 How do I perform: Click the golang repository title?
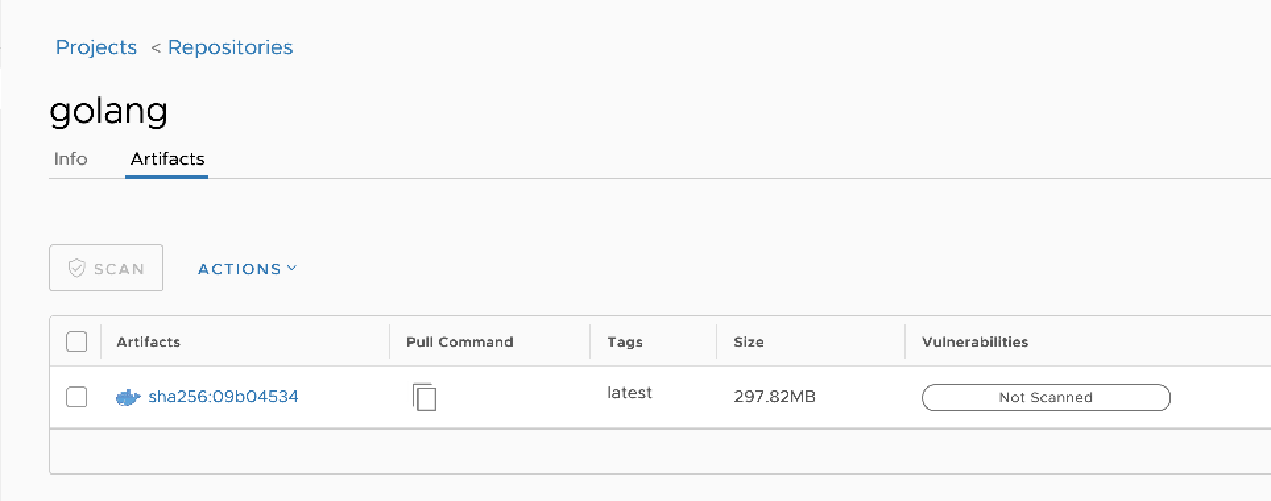coord(109,110)
